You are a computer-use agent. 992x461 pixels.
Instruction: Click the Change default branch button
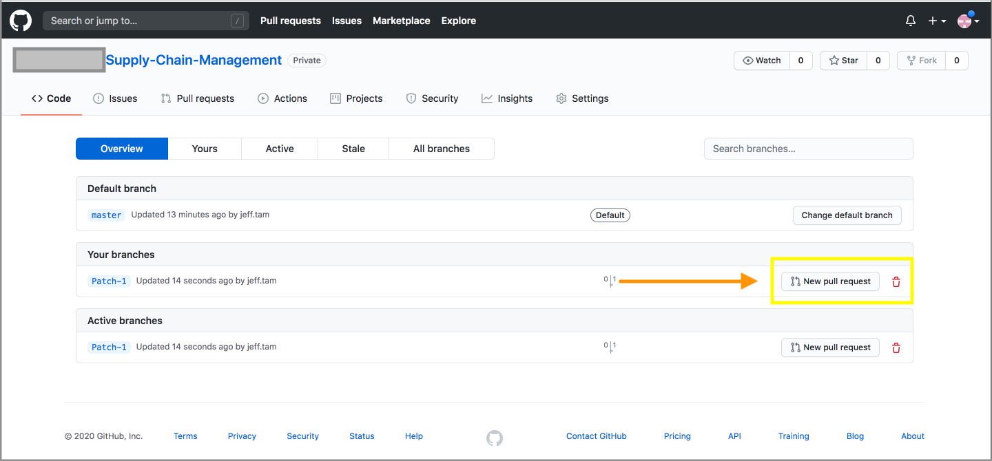pyautogui.click(x=847, y=215)
